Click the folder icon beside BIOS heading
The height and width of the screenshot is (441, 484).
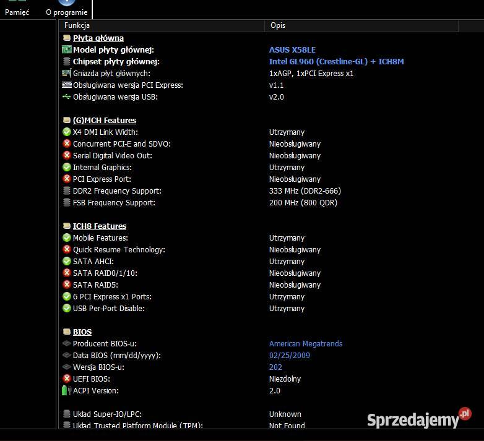[x=67, y=332]
